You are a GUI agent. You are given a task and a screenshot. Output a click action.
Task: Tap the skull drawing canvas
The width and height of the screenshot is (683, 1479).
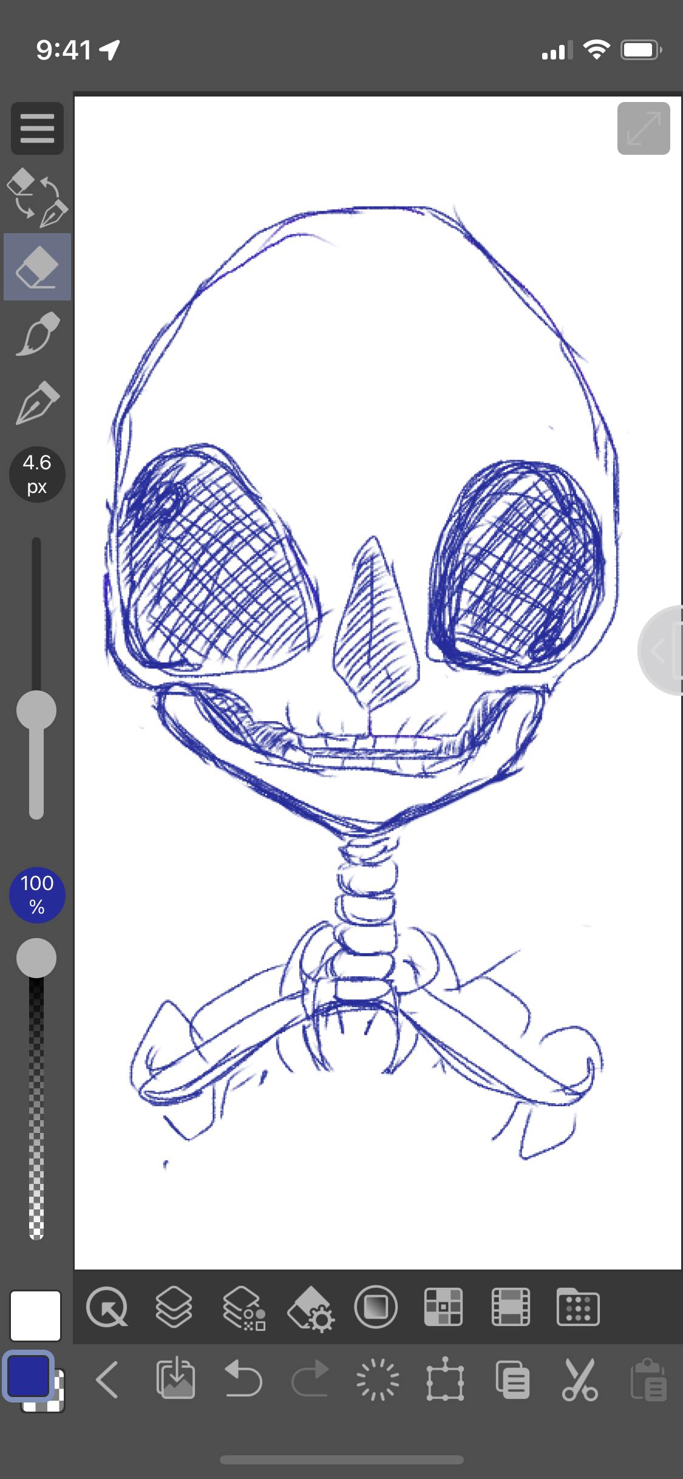377,682
